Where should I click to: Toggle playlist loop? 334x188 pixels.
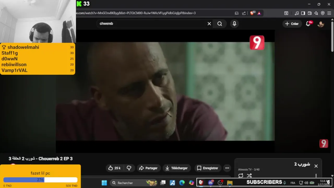point(241,175)
